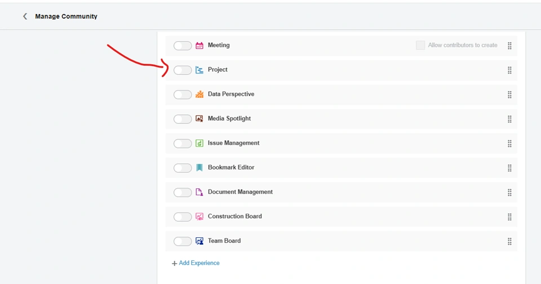Click the Media Spotlight label
The height and width of the screenshot is (284, 541).
point(229,119)
